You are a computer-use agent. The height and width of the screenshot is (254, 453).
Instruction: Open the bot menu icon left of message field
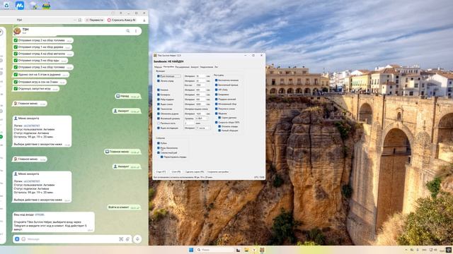click(17, 239)
